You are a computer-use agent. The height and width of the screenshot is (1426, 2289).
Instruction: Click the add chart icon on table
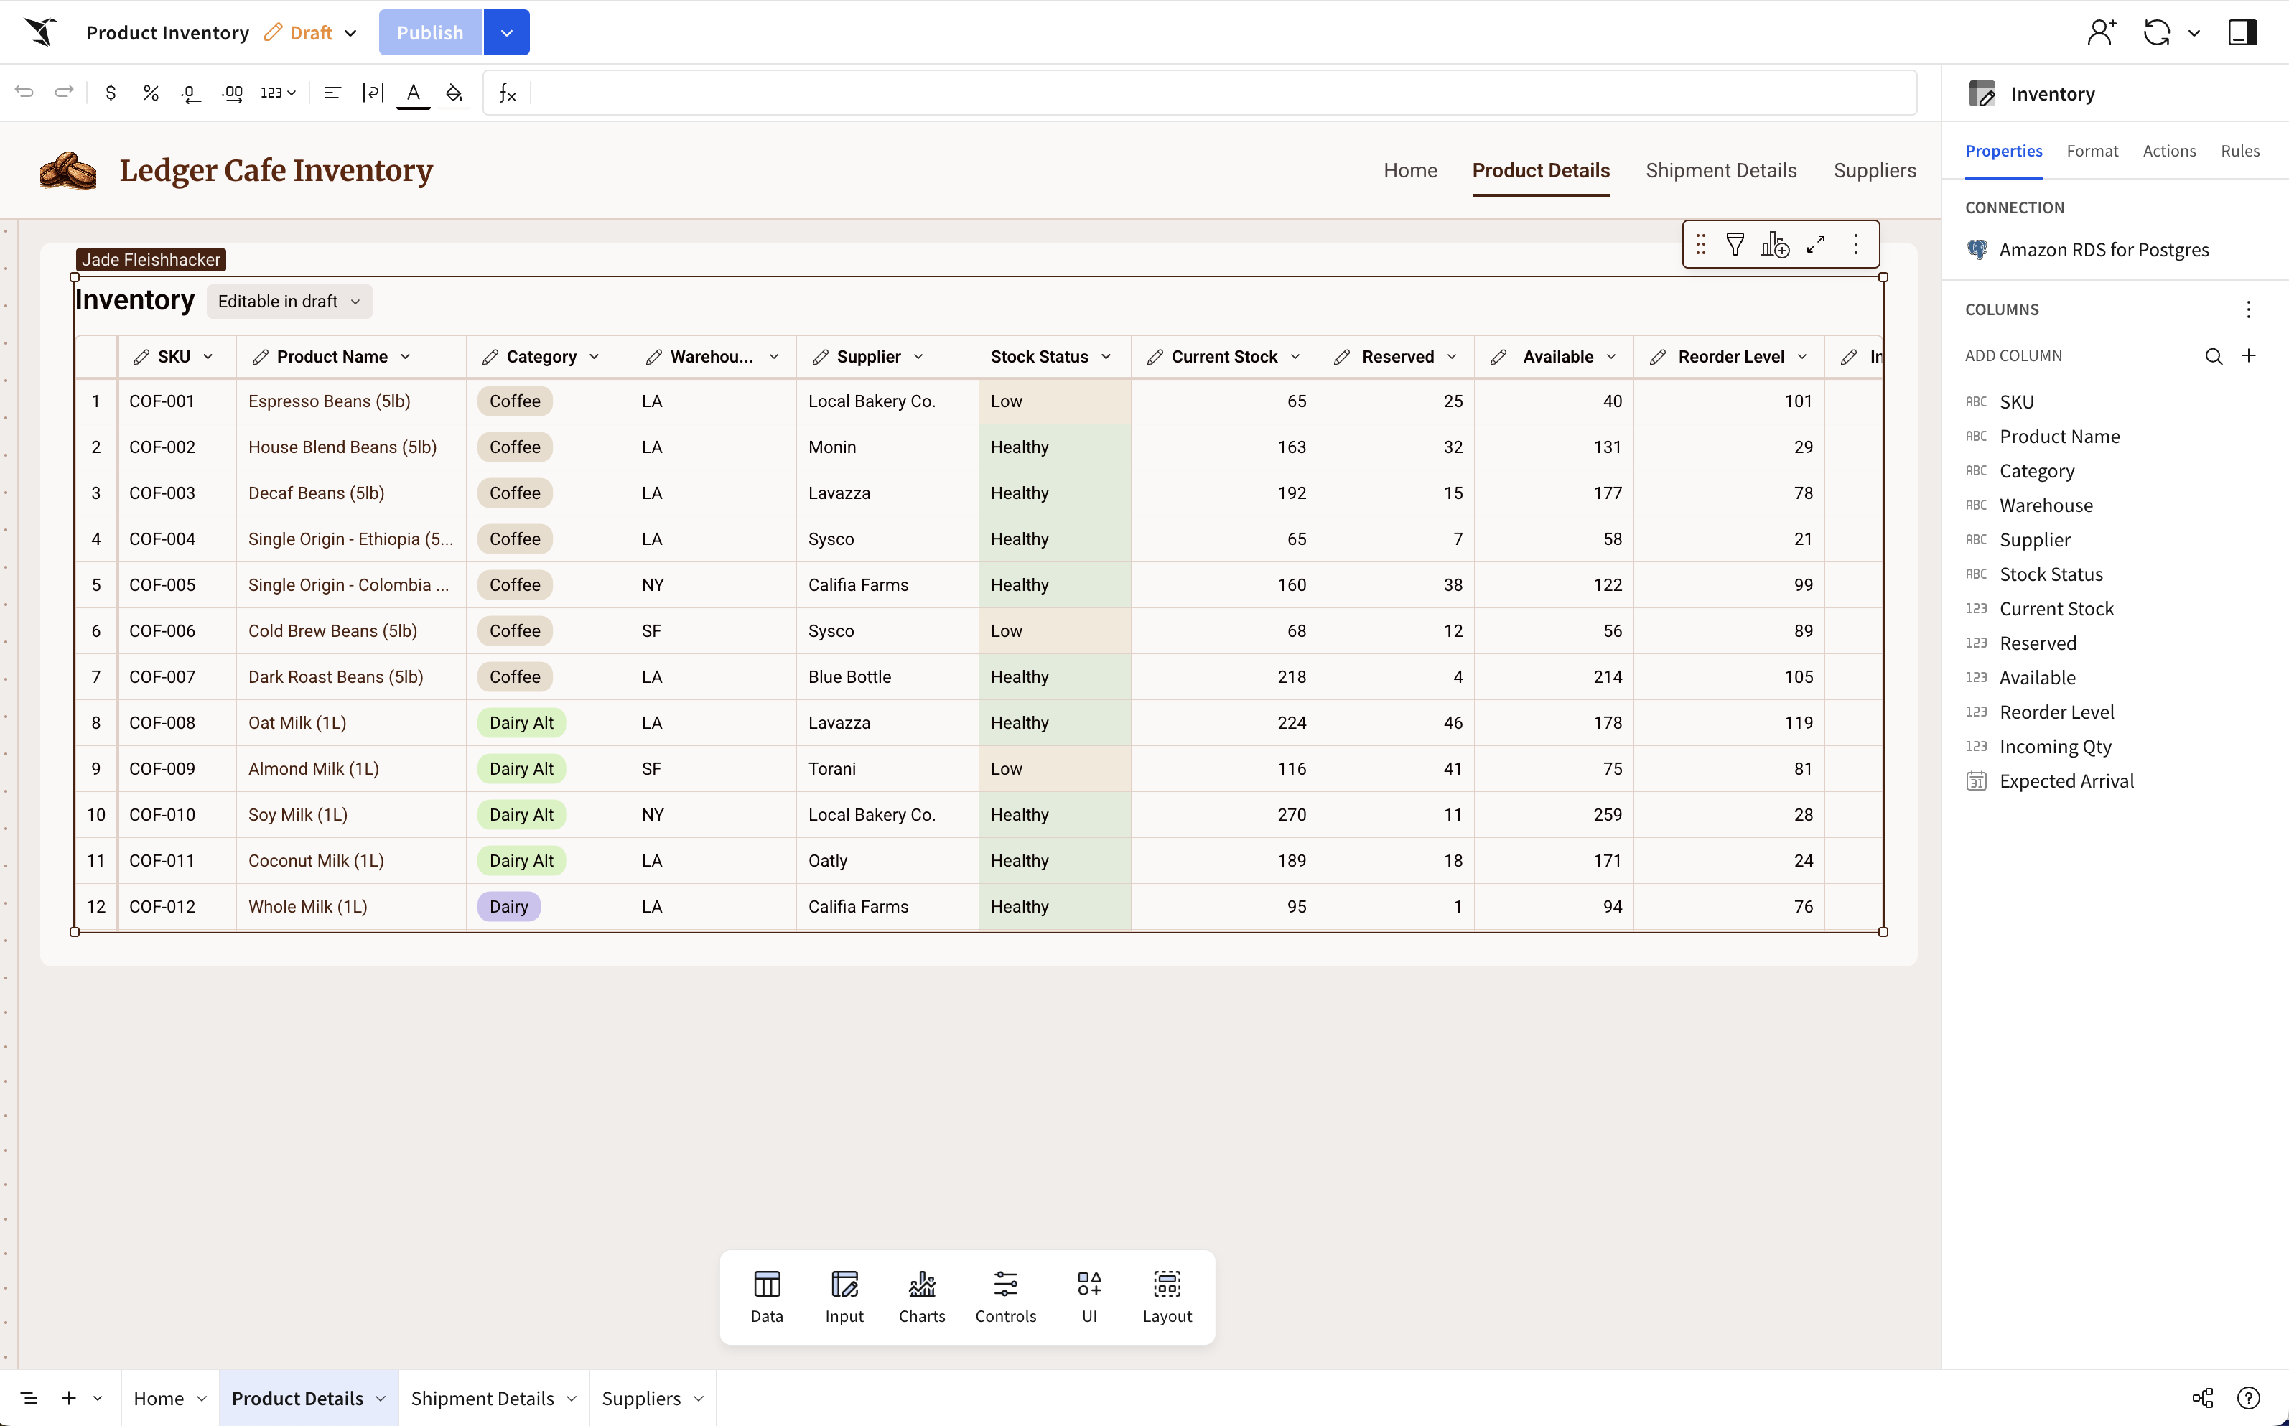click(x=1774, y=244)
